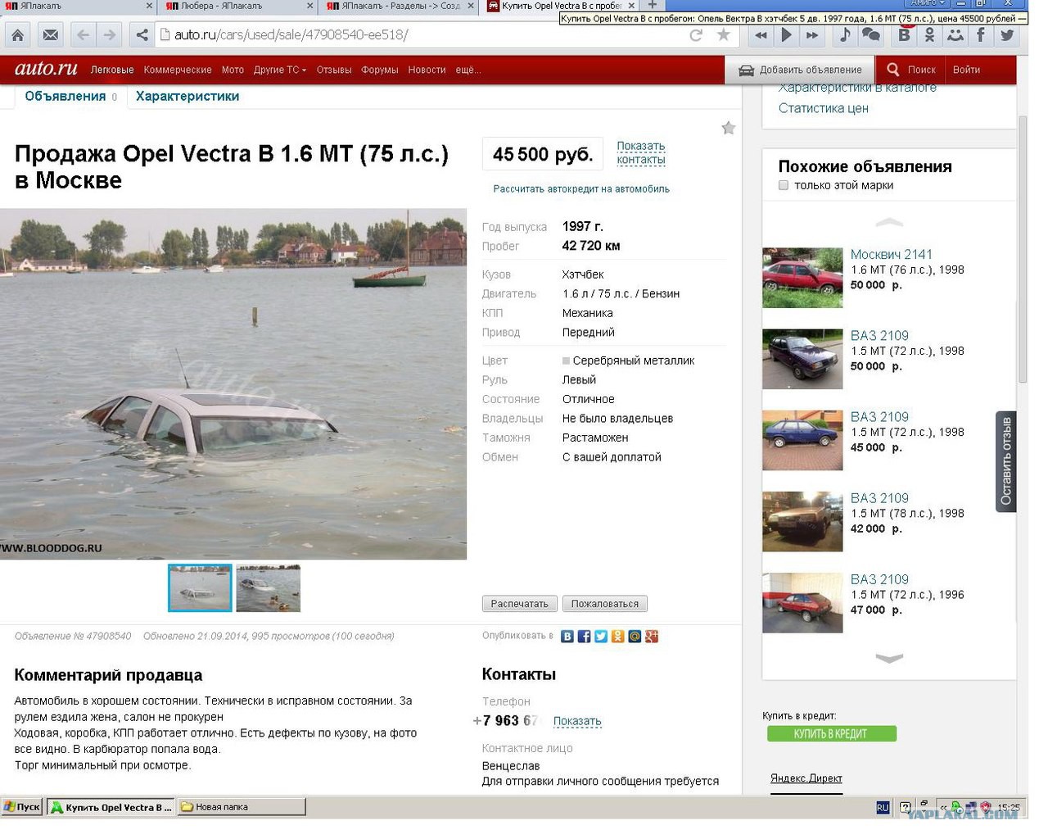Go forward with the right arrow button
This screenshot has height=839, width=1039.
110,35
